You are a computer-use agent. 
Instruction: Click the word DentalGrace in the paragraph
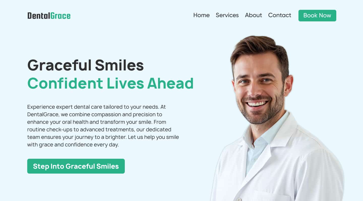43,114
